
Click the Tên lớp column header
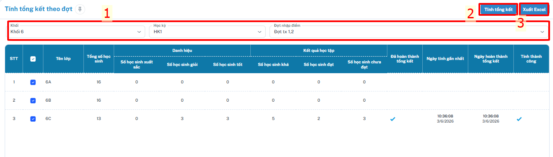point(63,59)
